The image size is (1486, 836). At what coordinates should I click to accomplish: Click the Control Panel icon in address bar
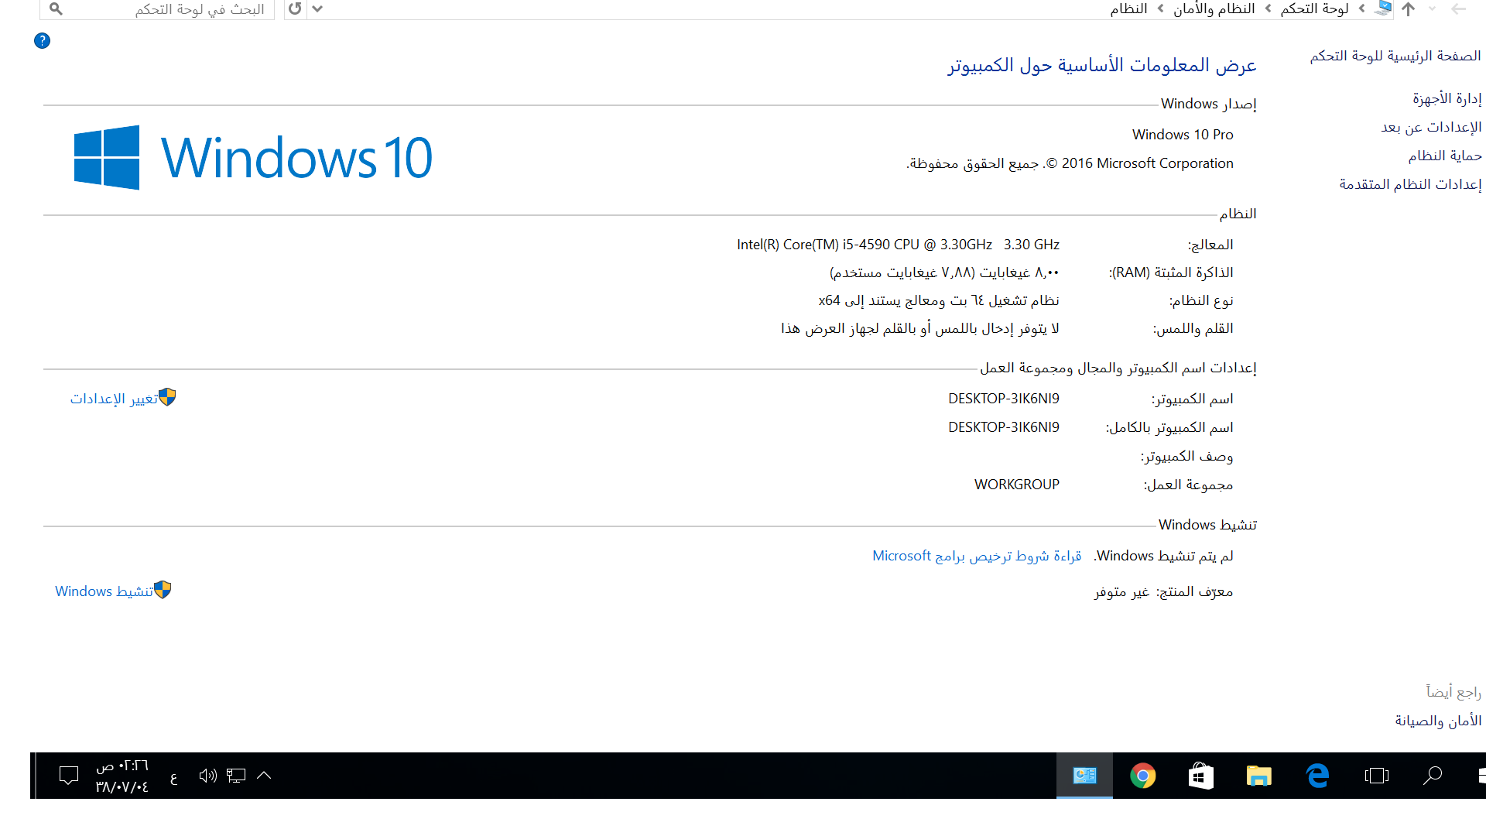pos(1384,9)
